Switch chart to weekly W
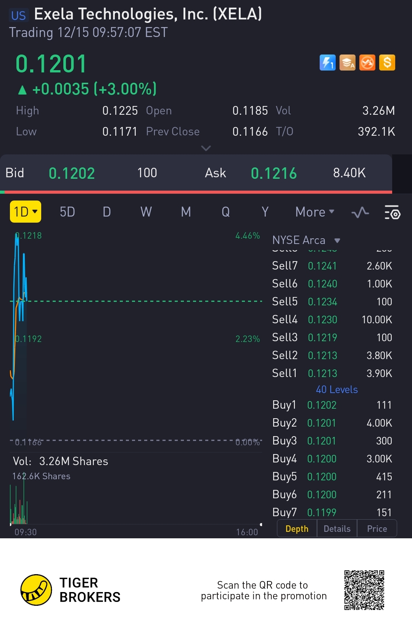The width and height of the screenshot is (412, 642). [x=146, y=212]
